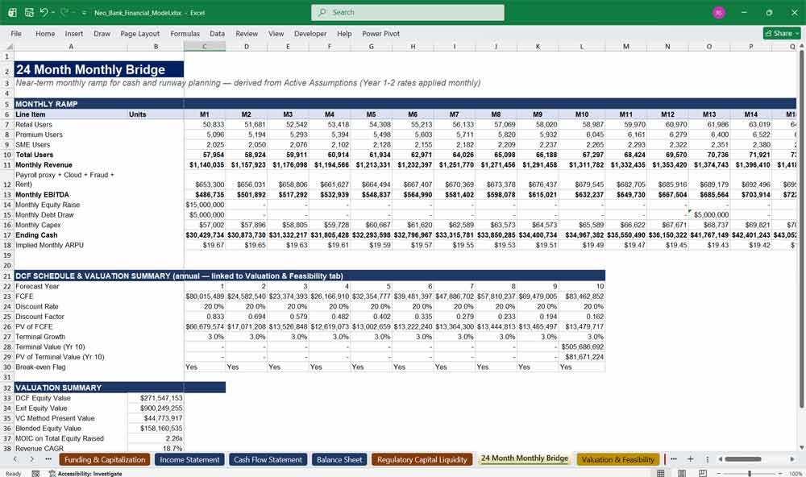Viewport: 806px width, 477px height.
Task: Select the Monthly EBITDA label cell
Action: click(x=71, y=195)
